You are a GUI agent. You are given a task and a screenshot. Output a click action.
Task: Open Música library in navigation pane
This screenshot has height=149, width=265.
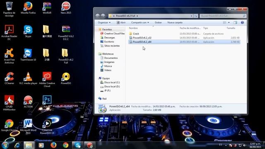(106, 66)
